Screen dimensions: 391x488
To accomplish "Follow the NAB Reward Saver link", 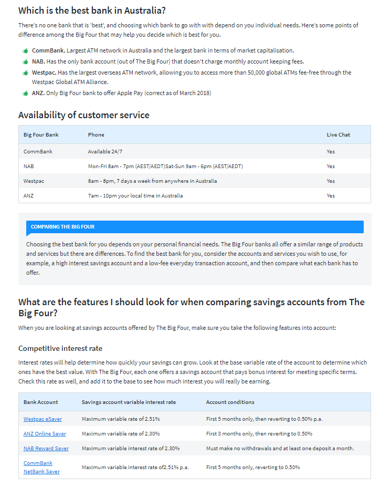I will point(46,449).
